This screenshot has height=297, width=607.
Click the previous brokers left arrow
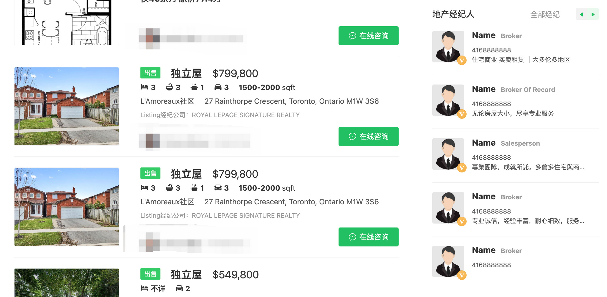581,14
